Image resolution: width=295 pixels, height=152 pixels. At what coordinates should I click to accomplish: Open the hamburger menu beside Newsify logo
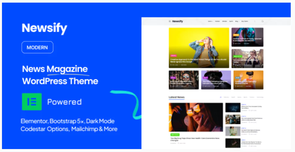170,21
